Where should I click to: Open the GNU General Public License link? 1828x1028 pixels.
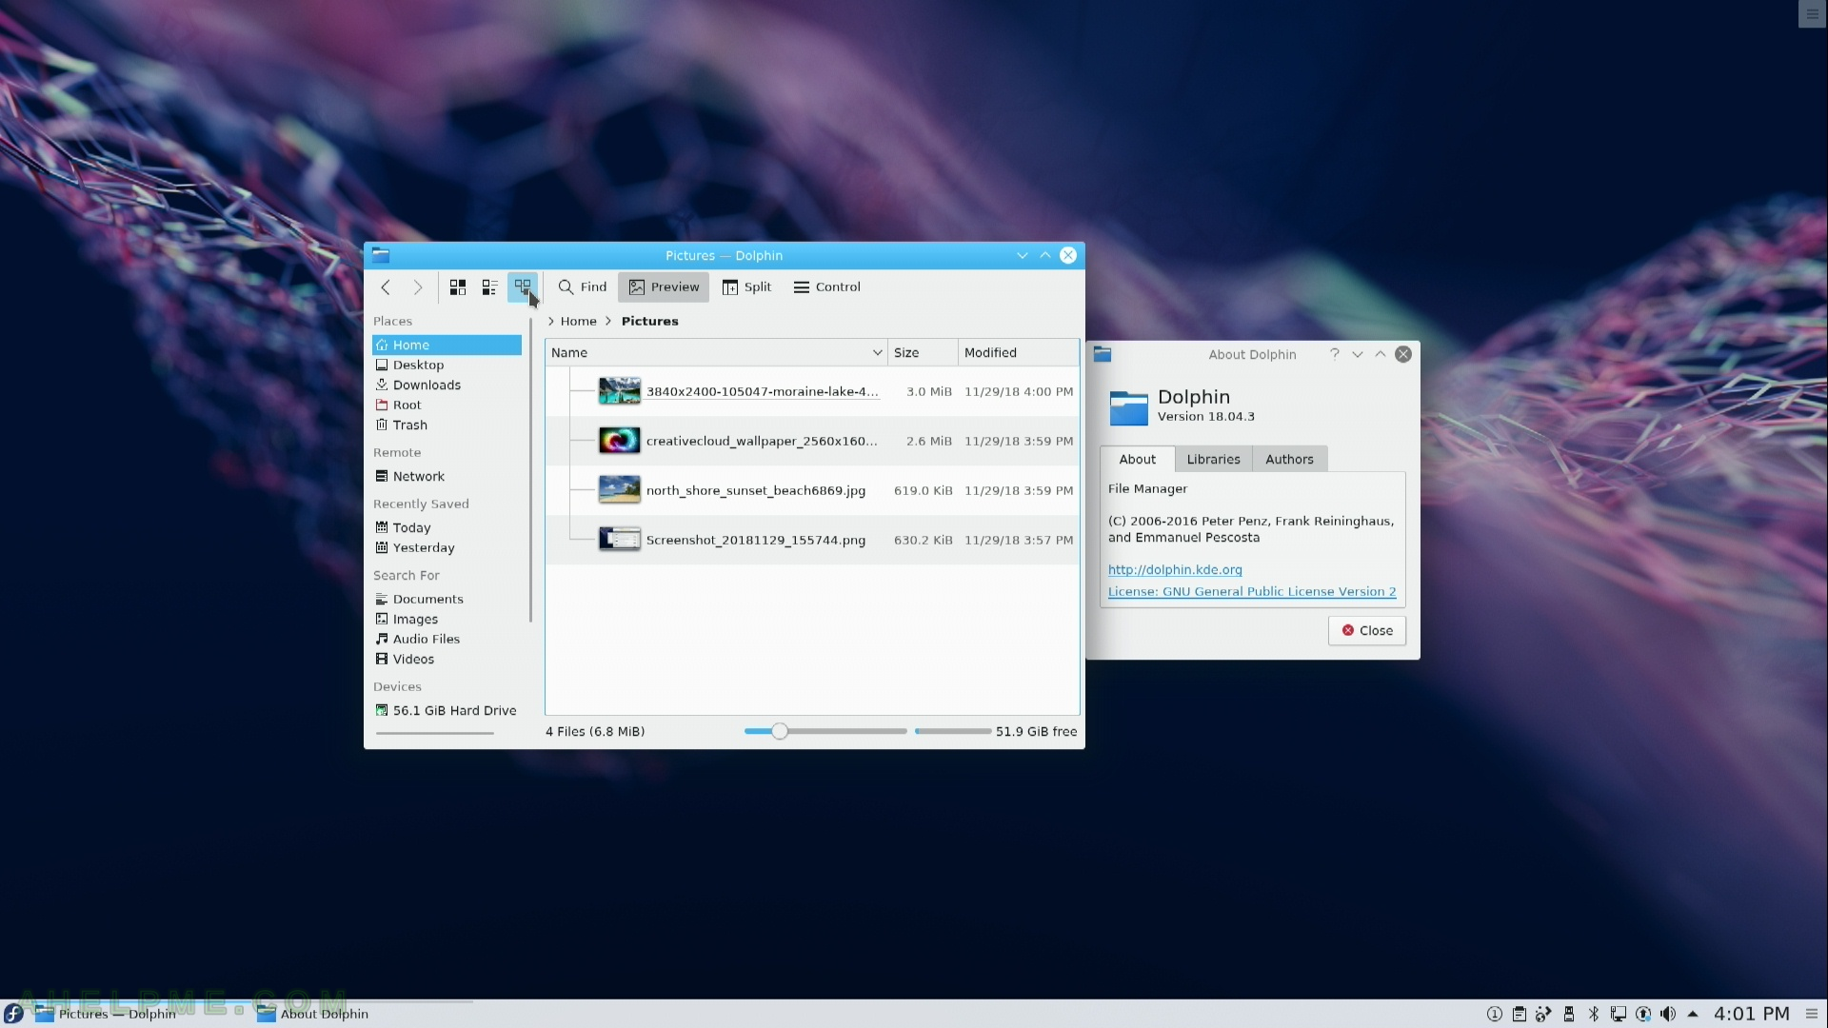(x=1252, y=591)
